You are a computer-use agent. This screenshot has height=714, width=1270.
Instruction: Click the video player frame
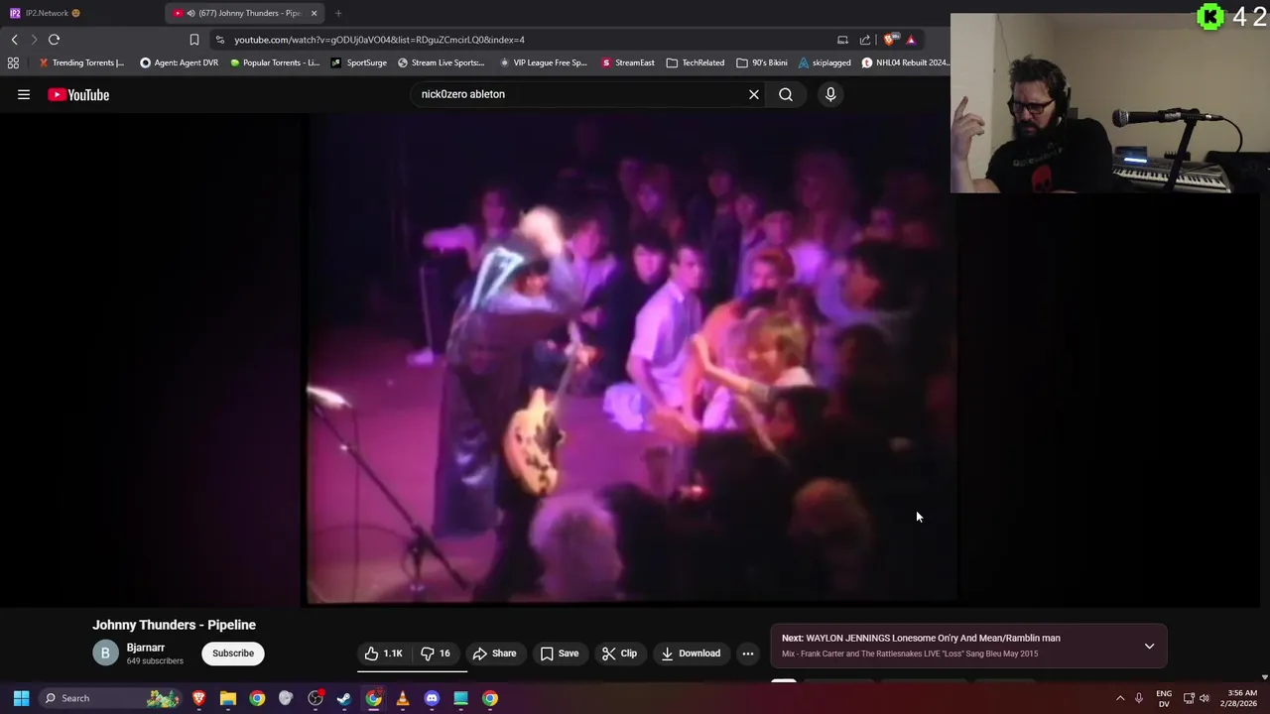[631, 359]
